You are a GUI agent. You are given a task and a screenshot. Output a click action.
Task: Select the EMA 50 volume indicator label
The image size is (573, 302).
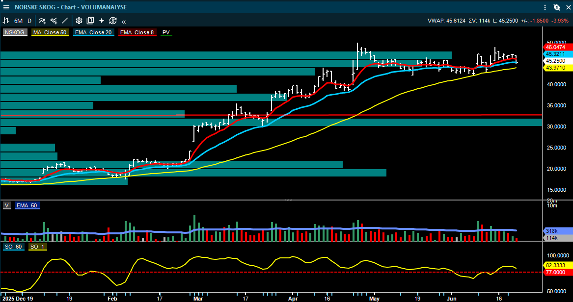click(27, 206)
